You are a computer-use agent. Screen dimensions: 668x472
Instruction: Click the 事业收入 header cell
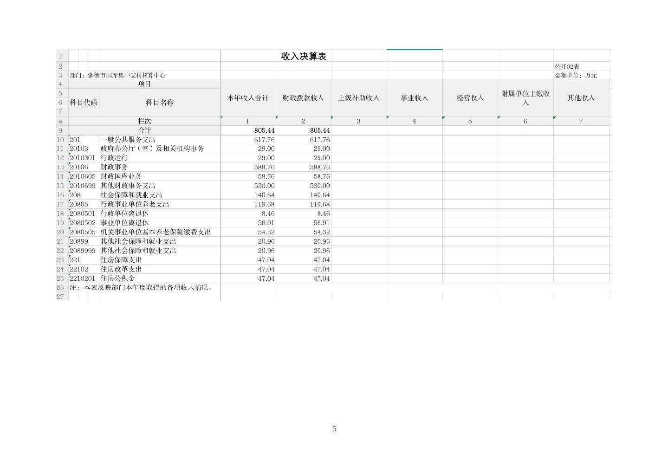(x=414, y=98)
